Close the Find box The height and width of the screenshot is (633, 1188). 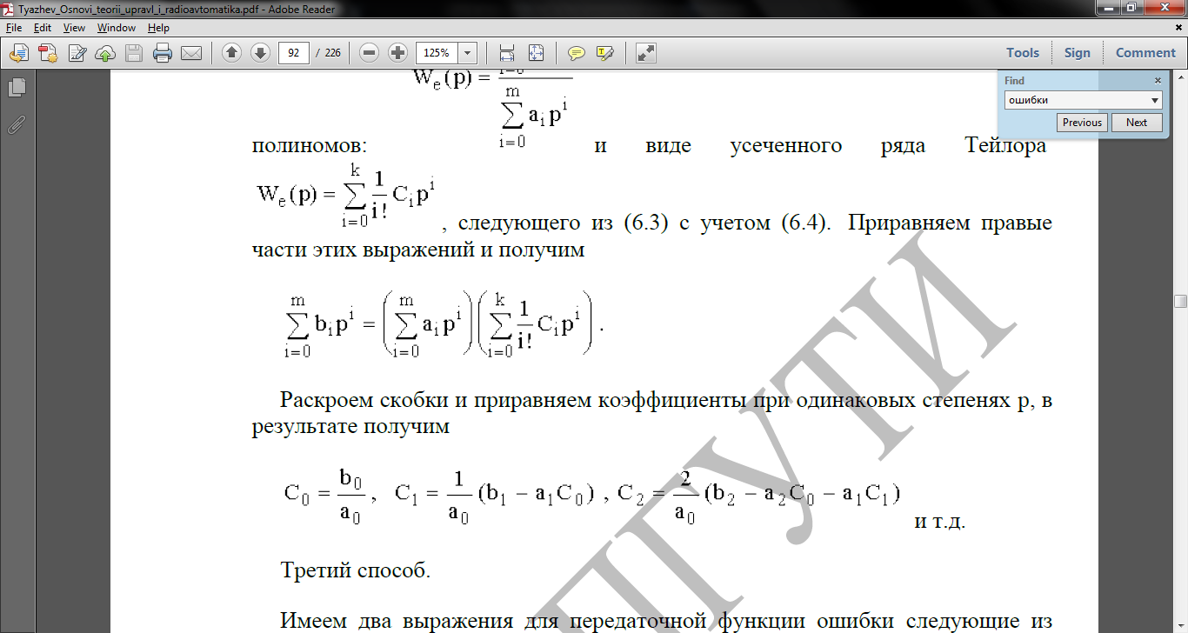click(x=1158, y=80)
